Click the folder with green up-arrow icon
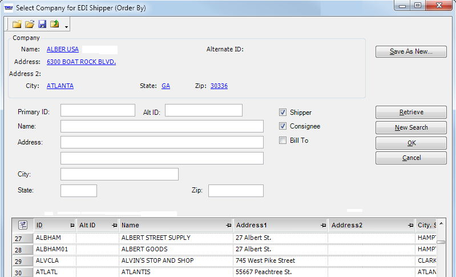This screenshot has height=277, width=456. pos(55,25)
